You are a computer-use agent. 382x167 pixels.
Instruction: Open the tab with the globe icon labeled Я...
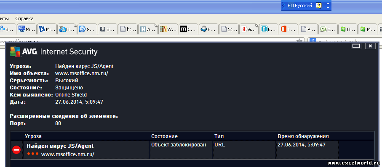pos(88,29)
